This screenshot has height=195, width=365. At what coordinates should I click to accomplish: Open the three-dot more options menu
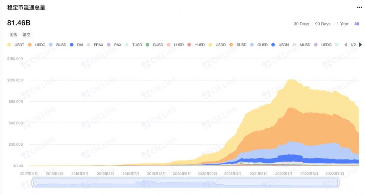359,7
